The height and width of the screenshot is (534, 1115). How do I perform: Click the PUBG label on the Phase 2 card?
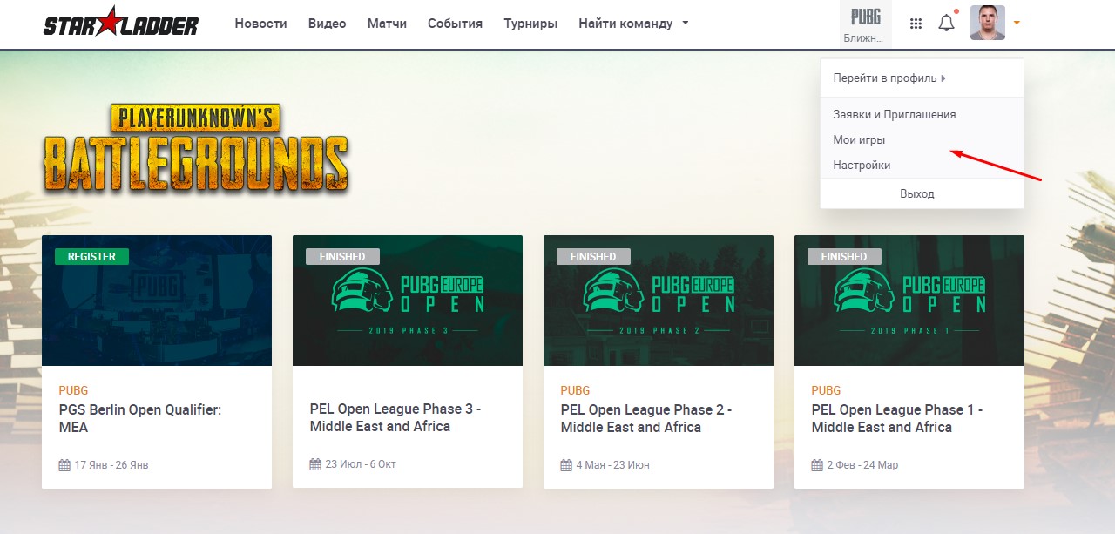(575, 390)
